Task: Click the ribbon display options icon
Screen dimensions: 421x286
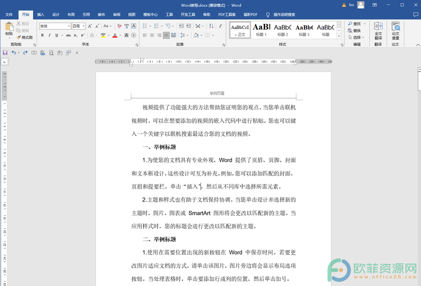Action: (x=375, y=5)
